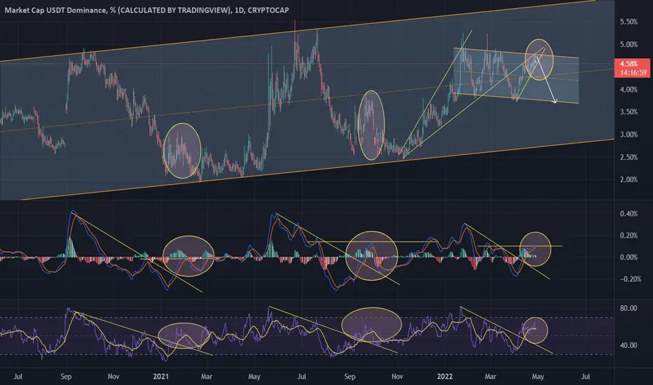Click the Mar label just after 2022

coord(490,377)
